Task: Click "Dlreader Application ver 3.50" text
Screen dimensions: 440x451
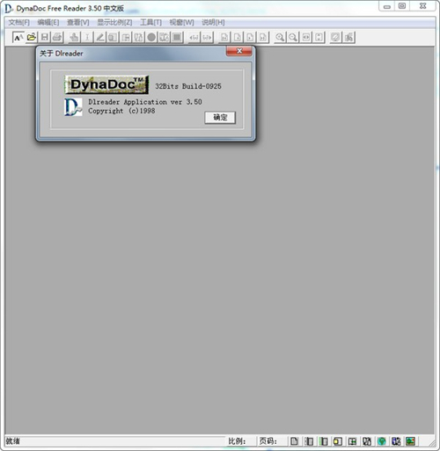Action: point(145,102)
